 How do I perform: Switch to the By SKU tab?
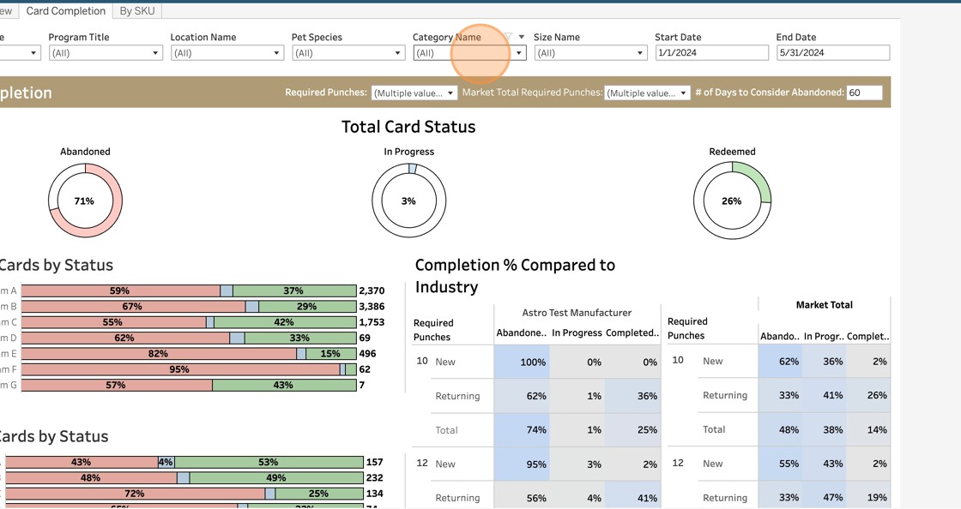coord(137,11)
